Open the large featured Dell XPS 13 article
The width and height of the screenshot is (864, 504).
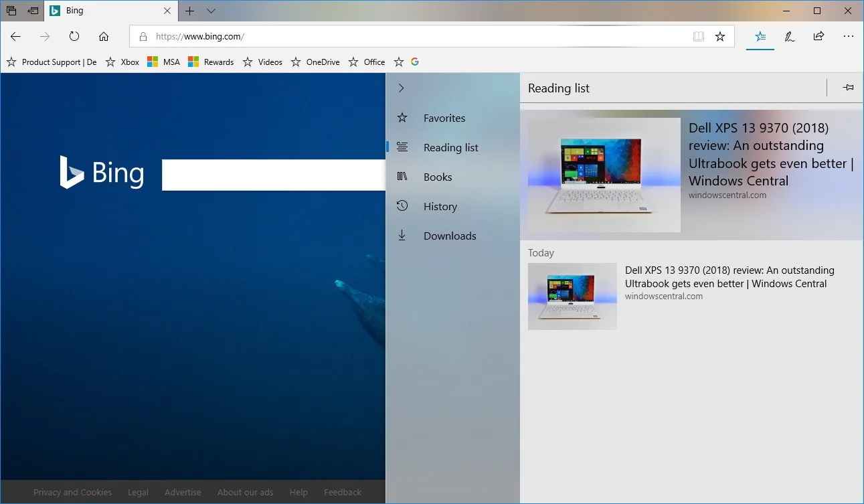coord(692,175)
